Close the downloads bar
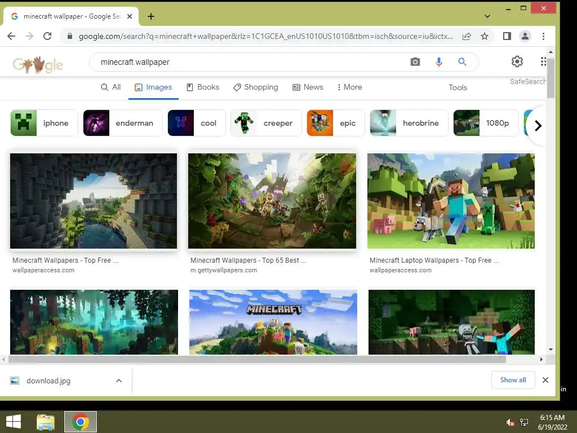 pos(545,380)
